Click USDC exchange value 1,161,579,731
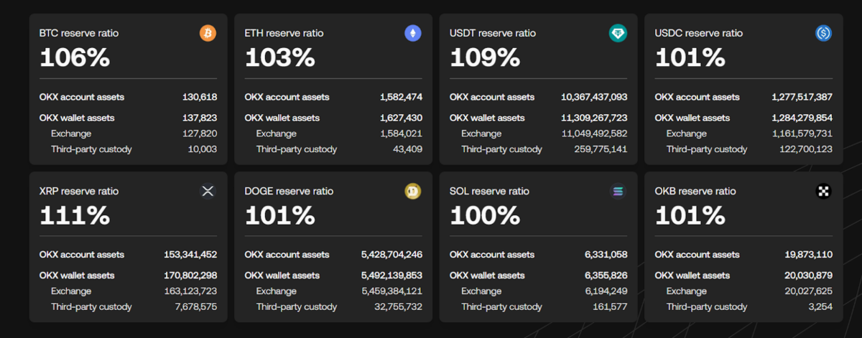This screenshot has width=862, height=338. coord(802,133)
